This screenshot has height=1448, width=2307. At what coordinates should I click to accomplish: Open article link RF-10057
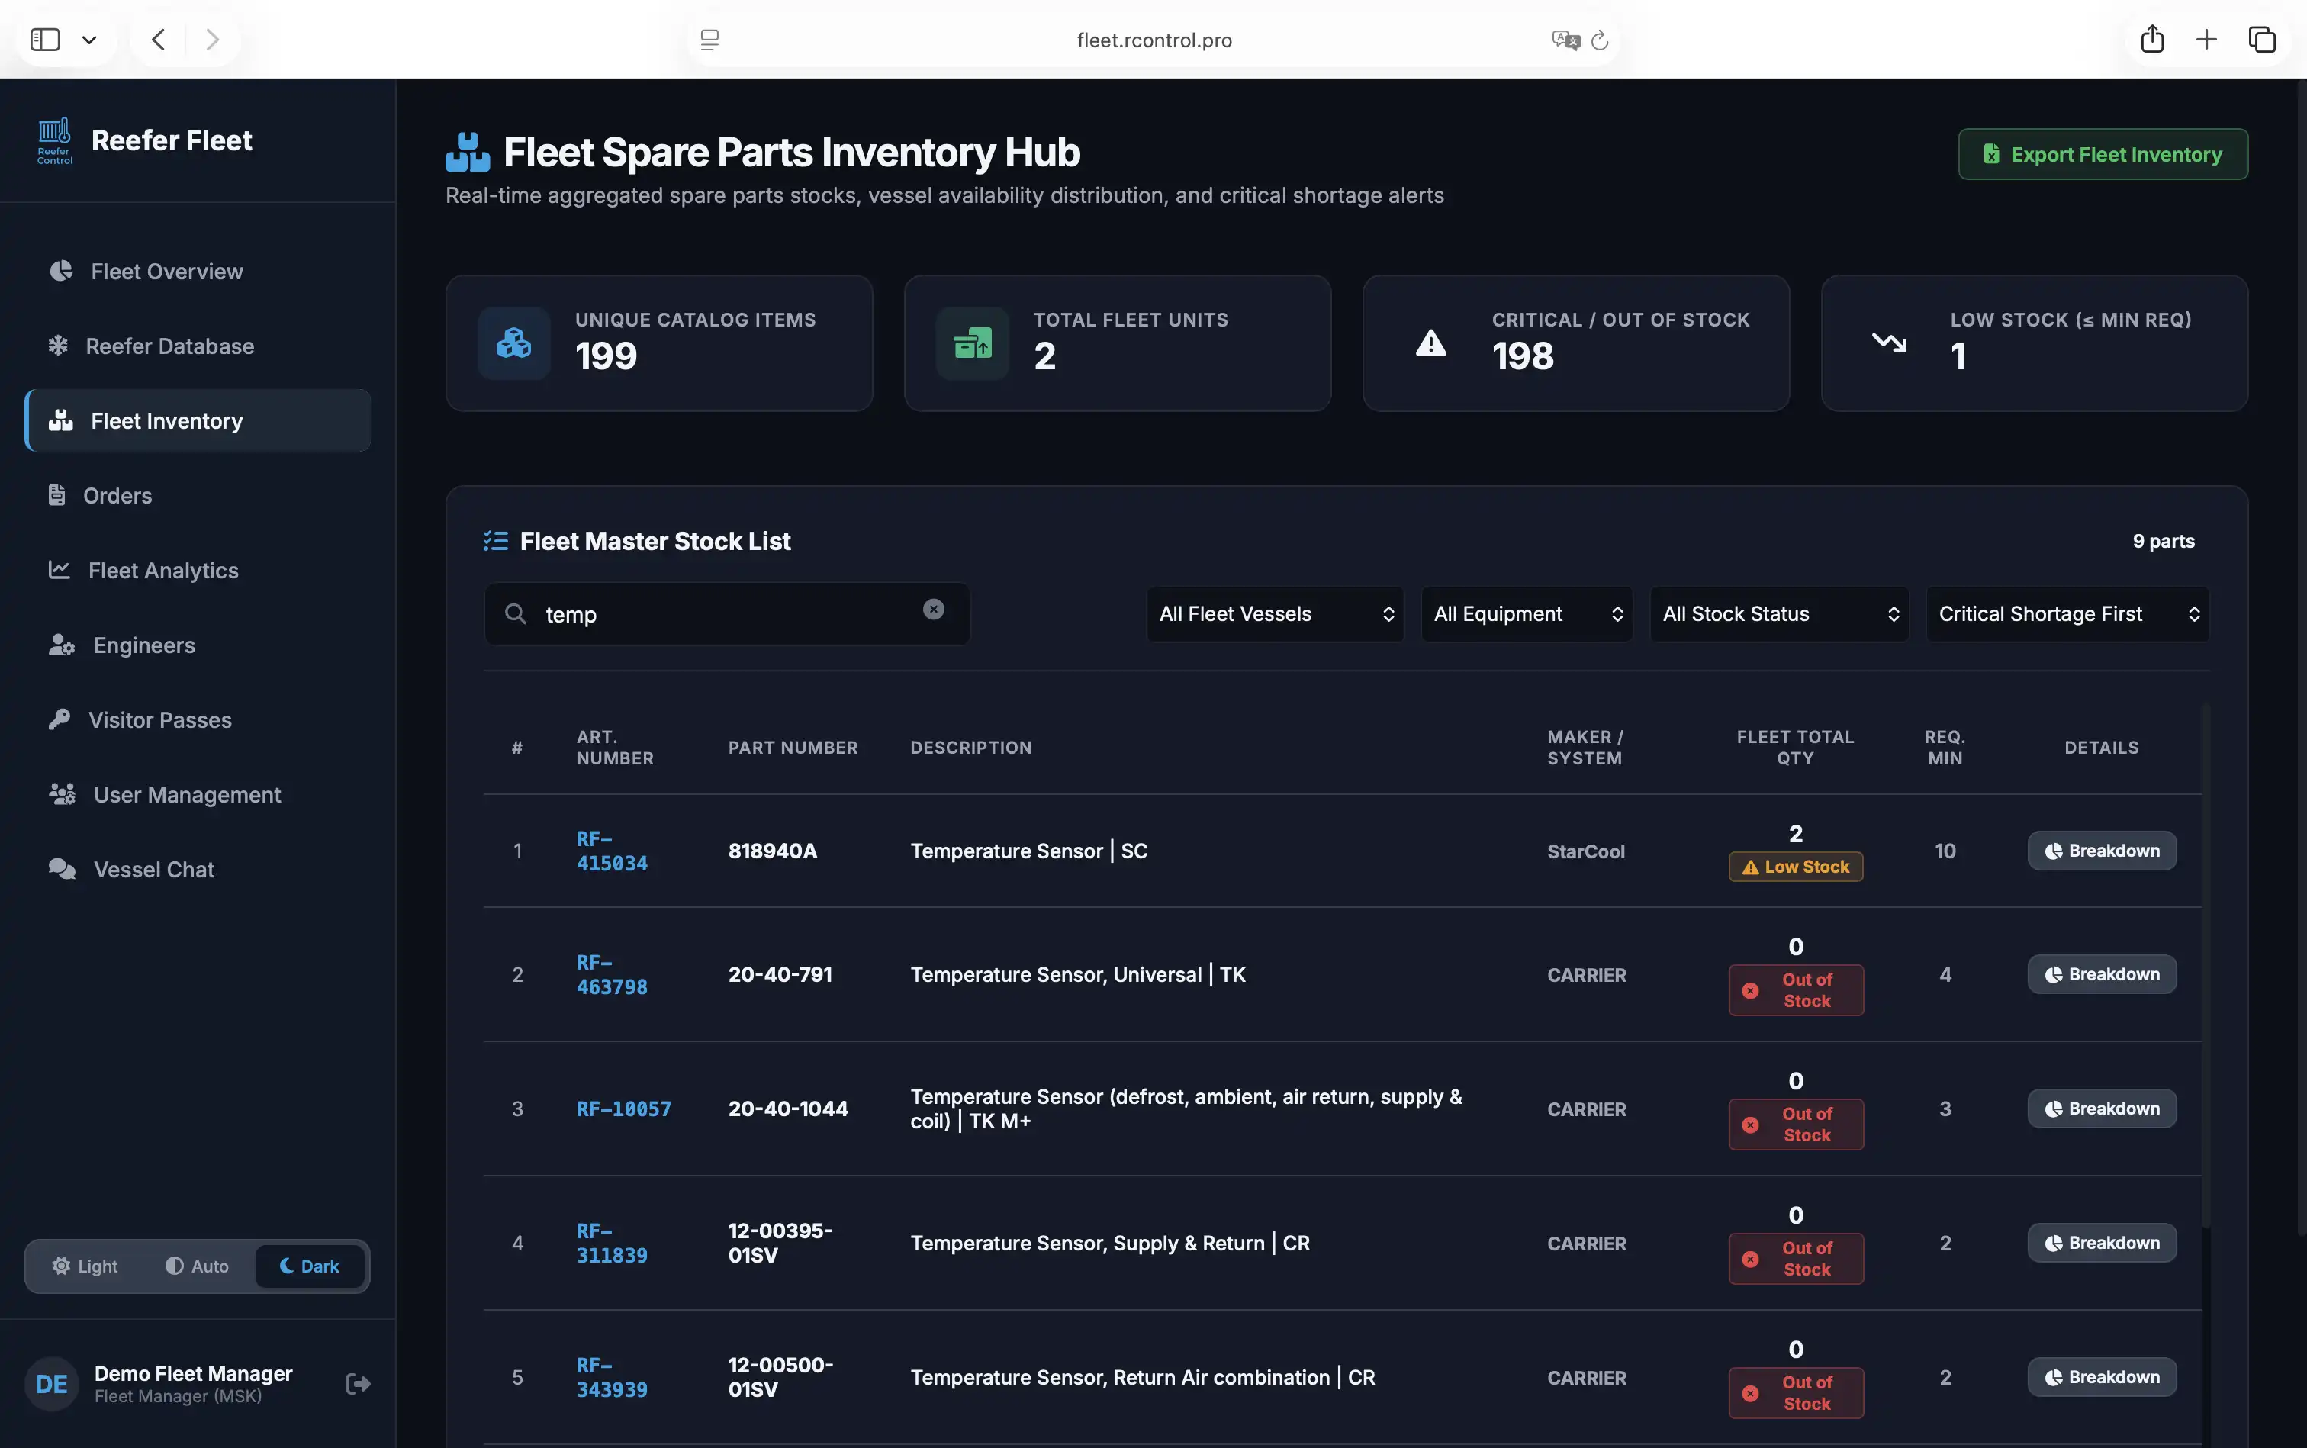623,1109
